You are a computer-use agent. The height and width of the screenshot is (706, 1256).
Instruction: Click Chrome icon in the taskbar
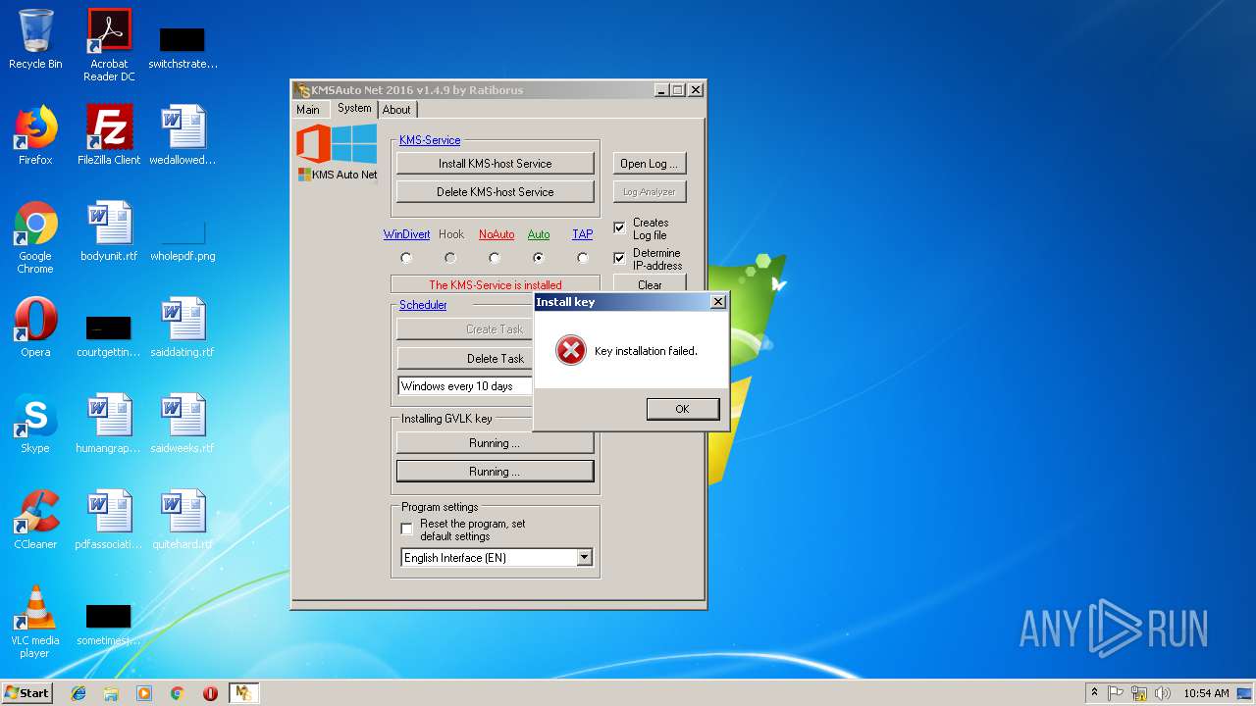click(177, 693)
